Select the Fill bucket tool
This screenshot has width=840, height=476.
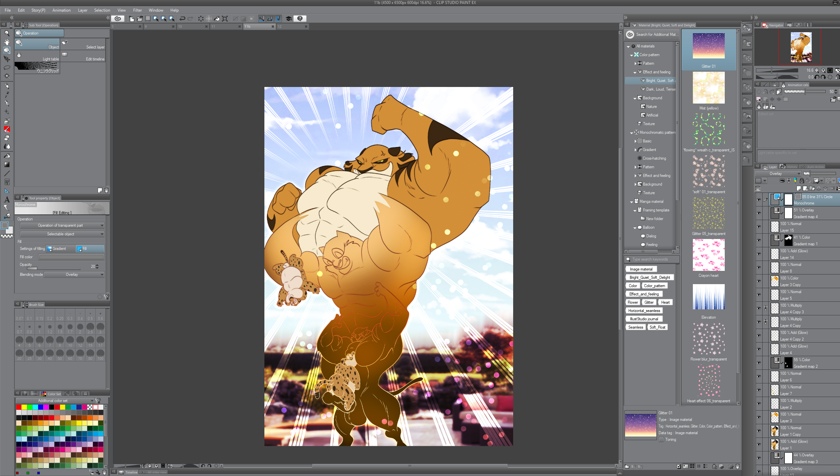(7, 156)
